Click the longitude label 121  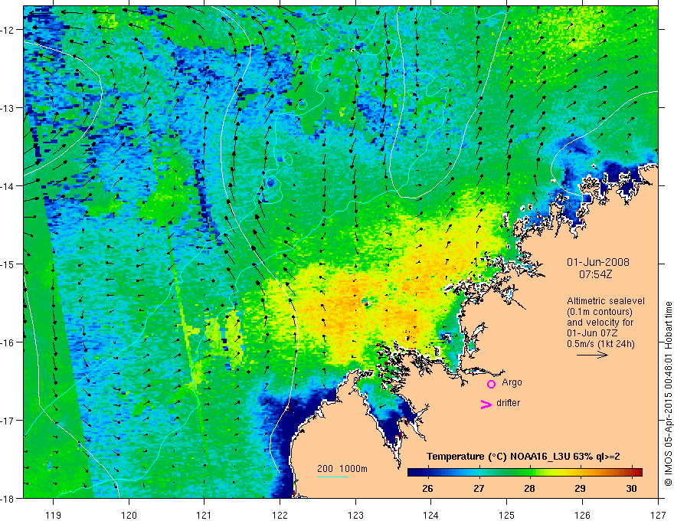pos(204,515)
